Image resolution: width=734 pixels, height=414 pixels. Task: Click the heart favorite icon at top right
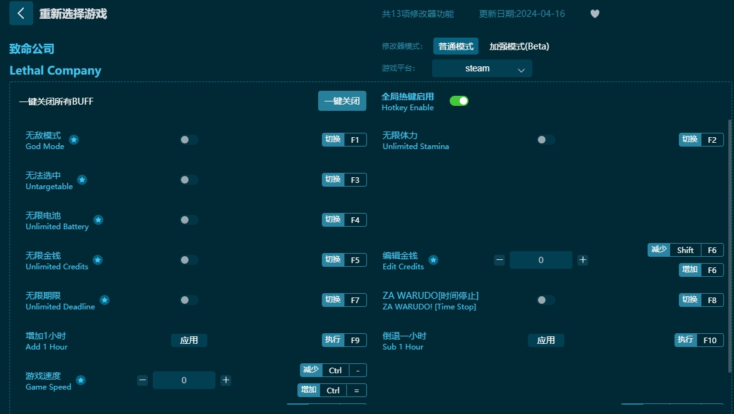[x=594, y=13]
